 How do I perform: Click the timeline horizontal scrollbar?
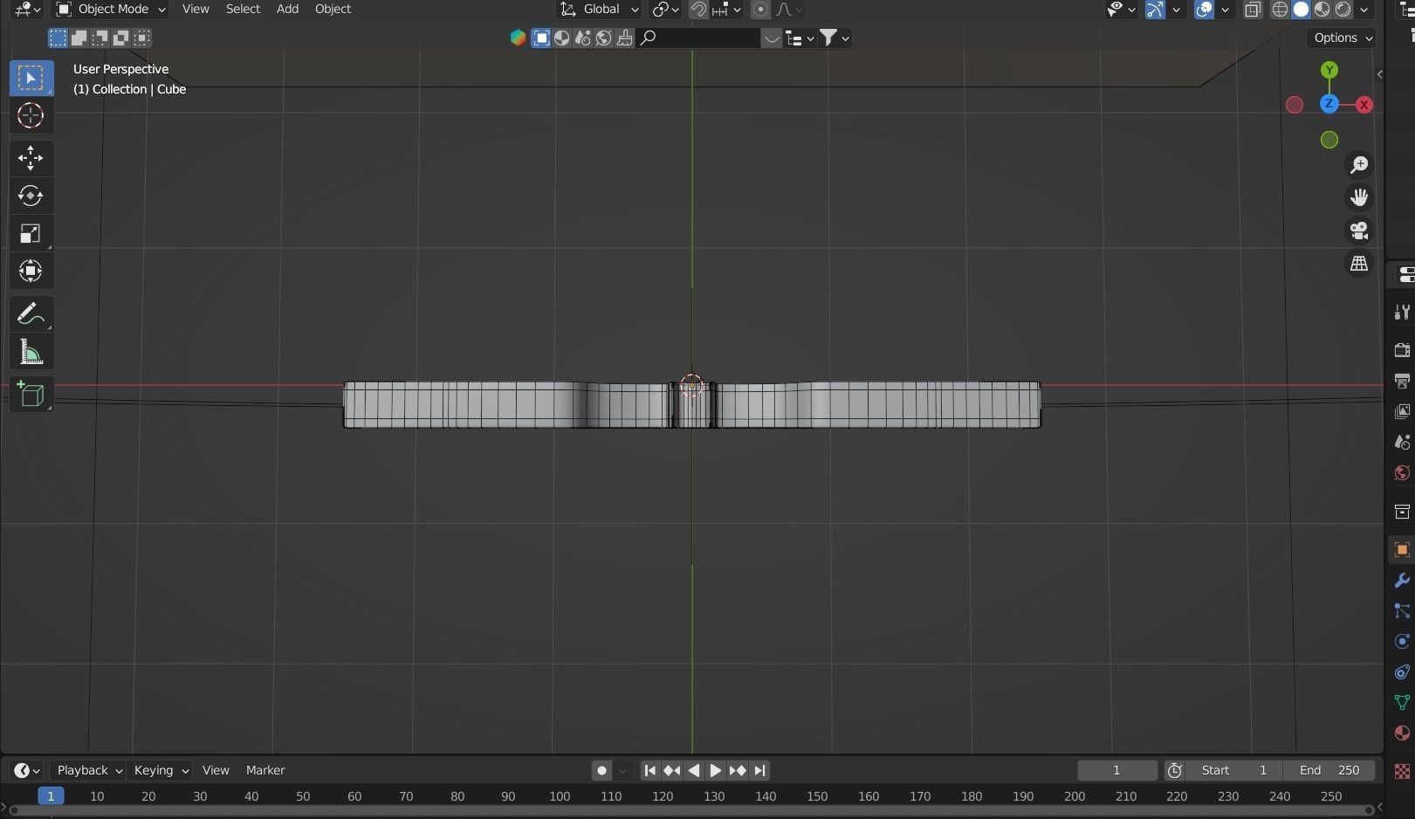[691, 811]
